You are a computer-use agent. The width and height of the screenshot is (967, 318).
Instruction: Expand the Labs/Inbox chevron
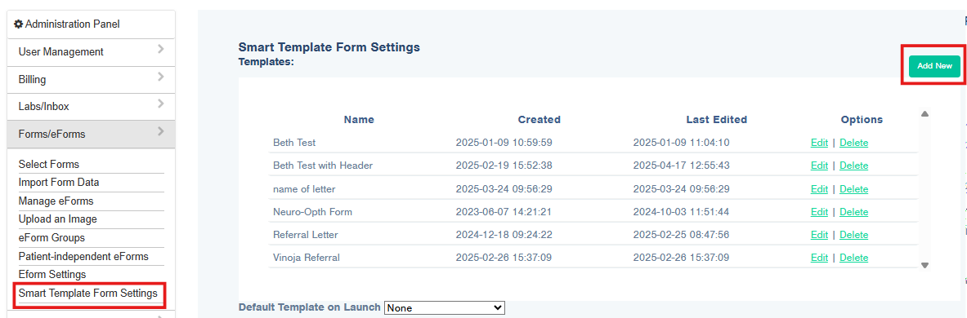[x=161, y=104]
